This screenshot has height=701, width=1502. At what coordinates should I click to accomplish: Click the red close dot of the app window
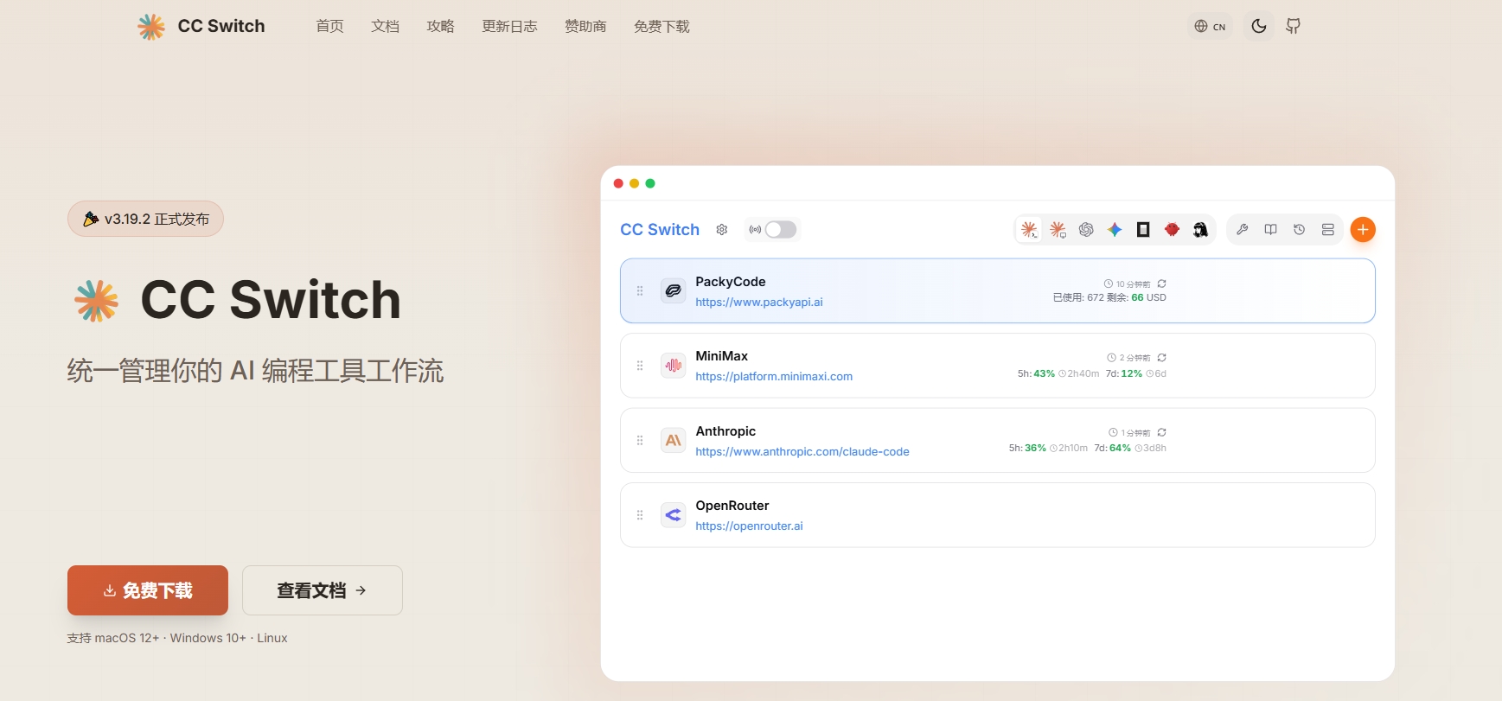pos(618,183)
